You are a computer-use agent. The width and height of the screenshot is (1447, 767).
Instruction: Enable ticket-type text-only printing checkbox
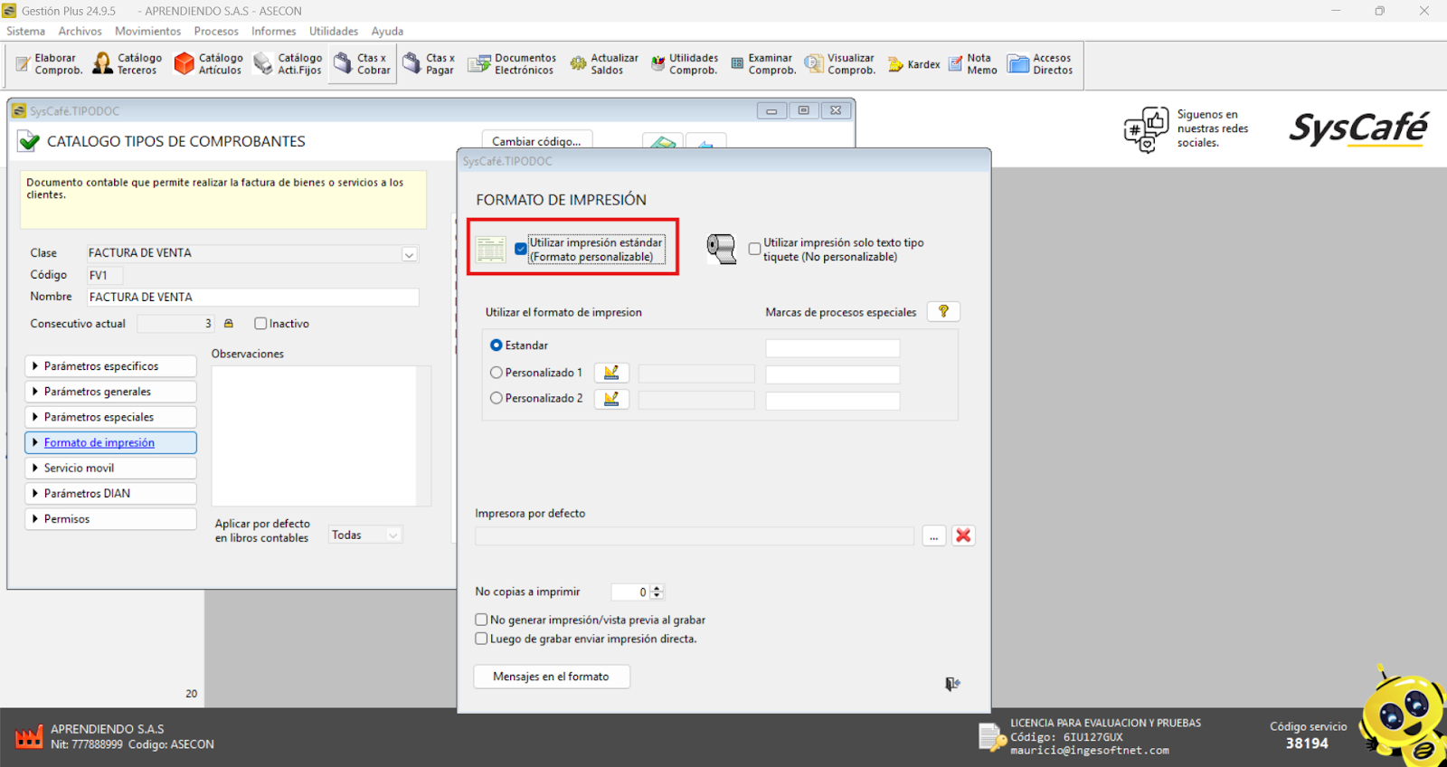[754, 249]
